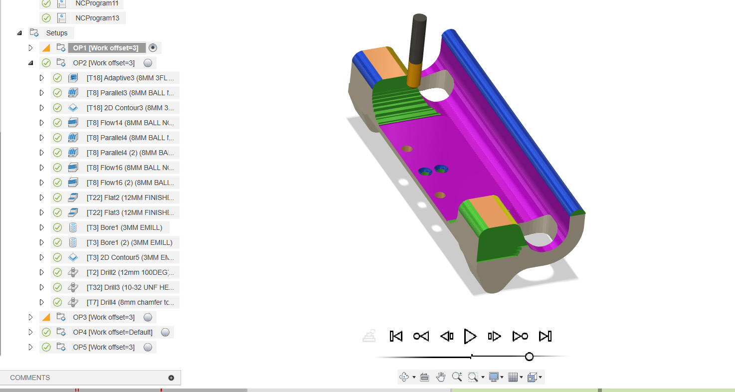Click the Drill2 operation icon
The width and height of the screenshot is (735, 392).
coord(73,272)
